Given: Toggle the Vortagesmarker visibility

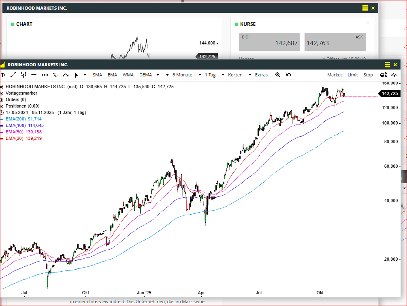Looking at the screenshot, I should click(2, 93).
